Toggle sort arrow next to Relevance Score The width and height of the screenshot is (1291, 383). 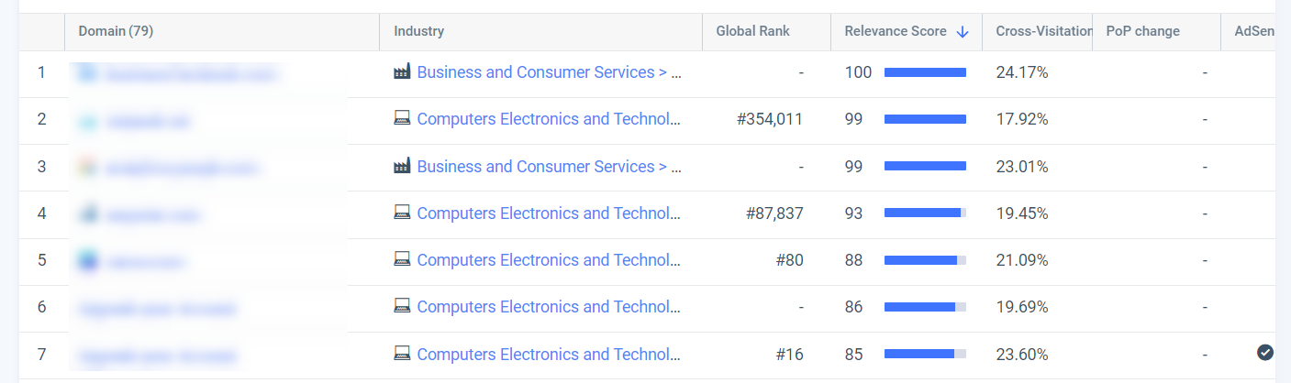click(x=963, y=32)
